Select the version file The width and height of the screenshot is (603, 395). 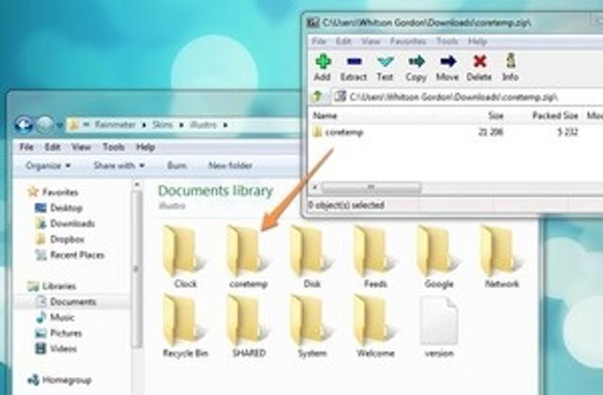439,326
